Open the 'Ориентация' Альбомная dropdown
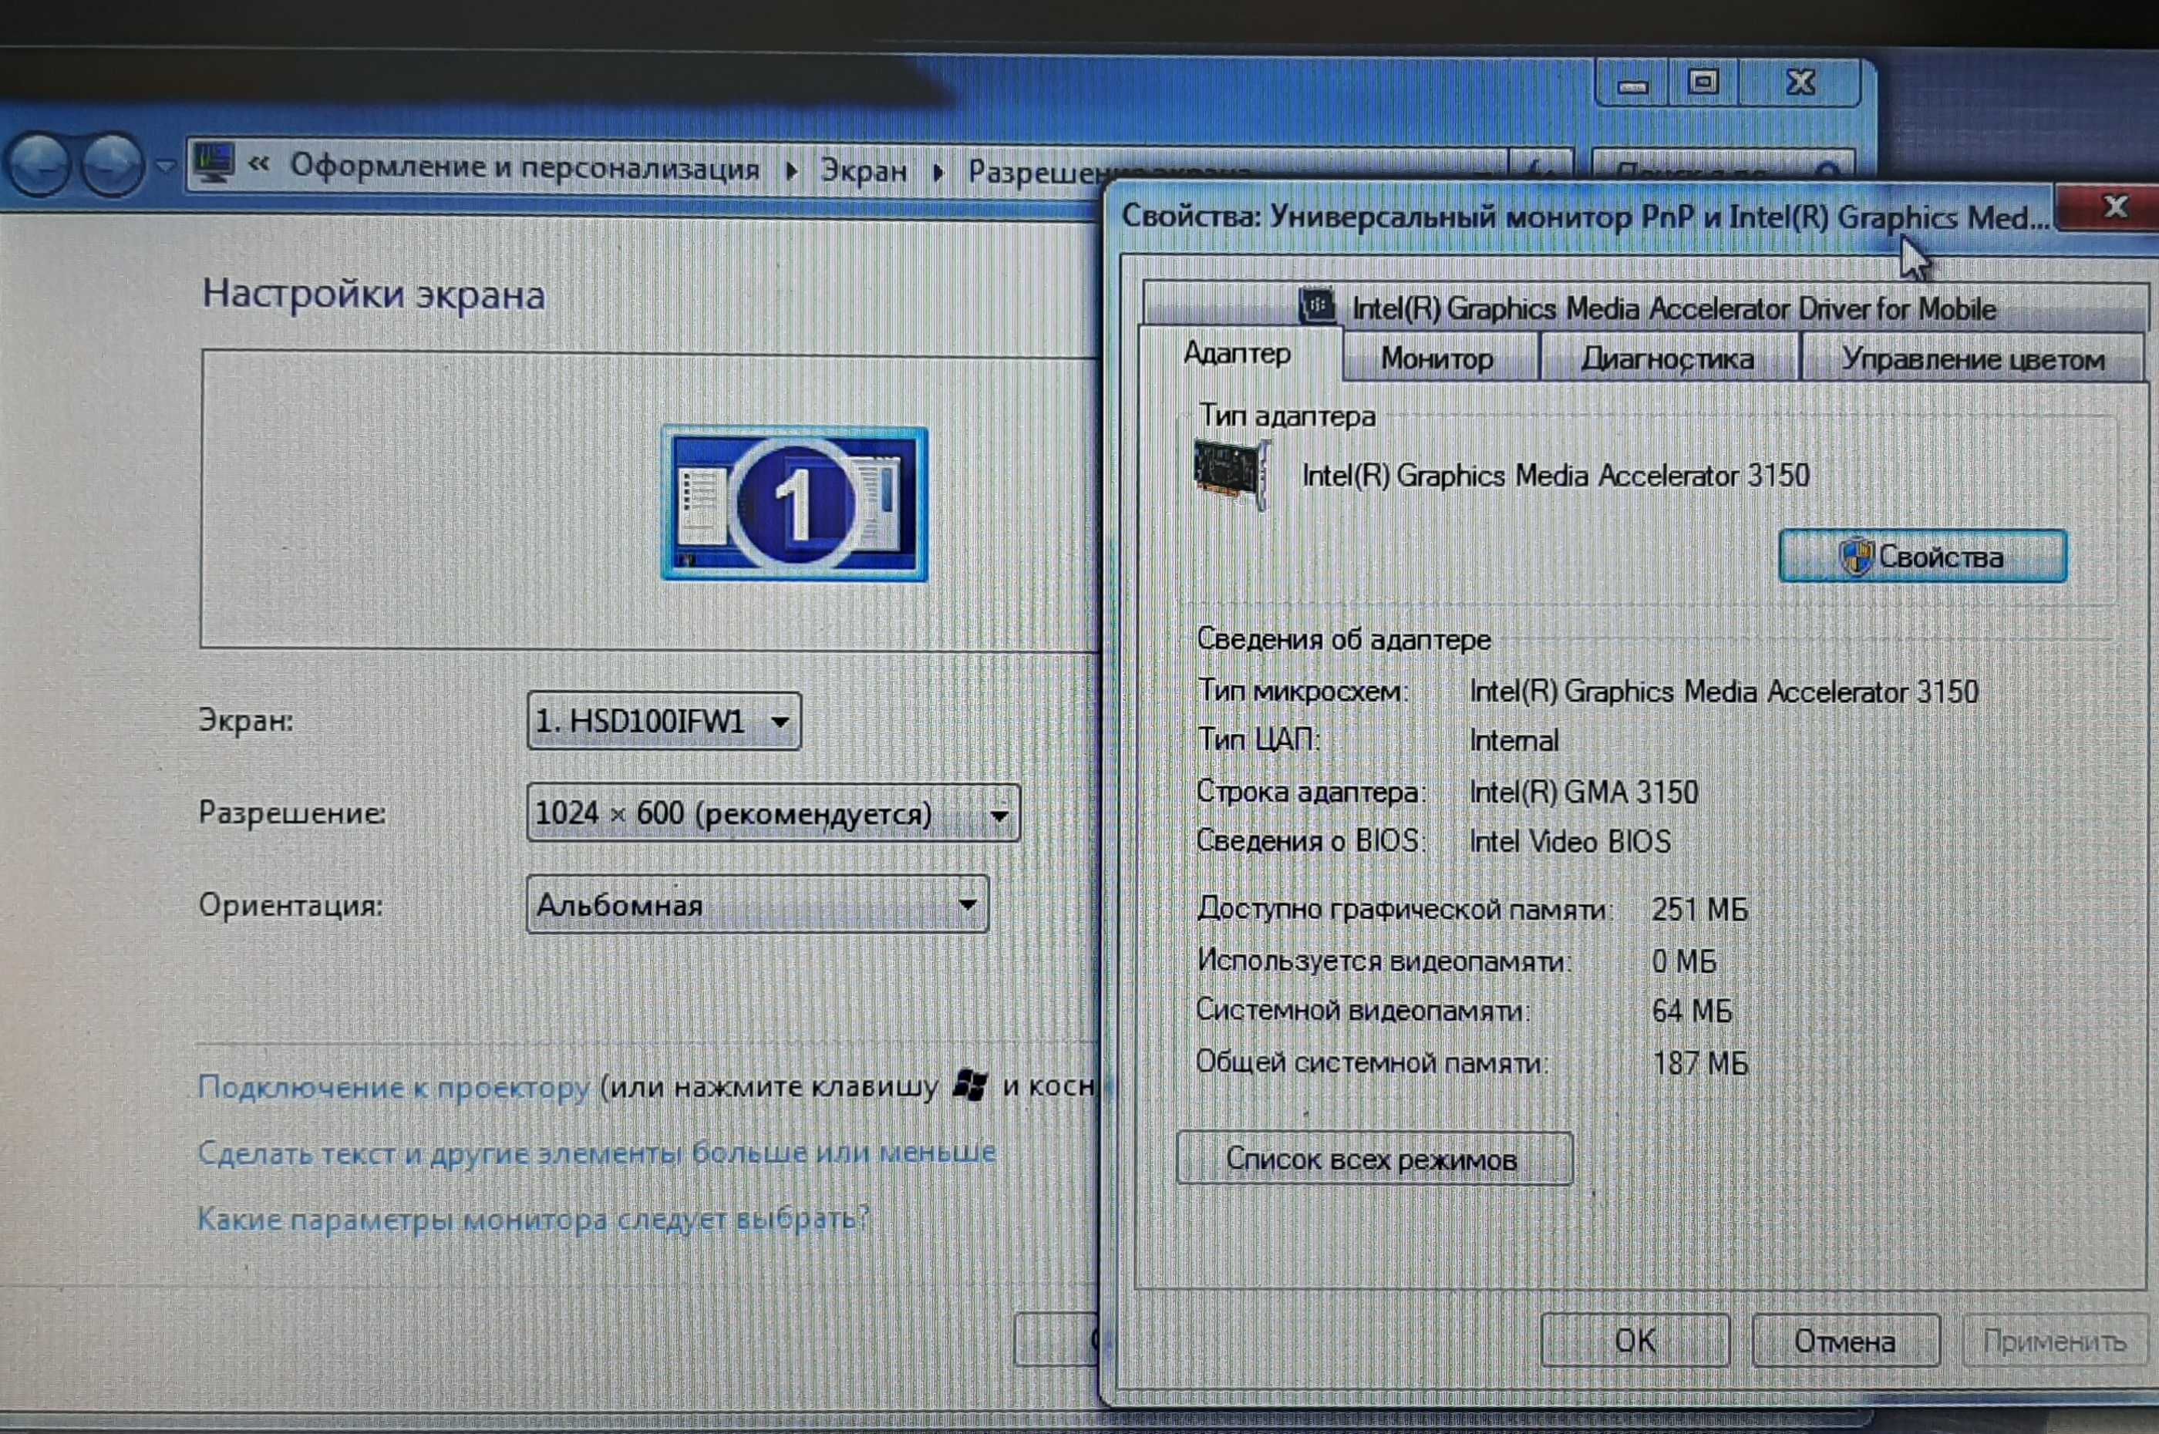Image resolution: width=2159 pixels, height=1434 pixels. tap(757, 904)
